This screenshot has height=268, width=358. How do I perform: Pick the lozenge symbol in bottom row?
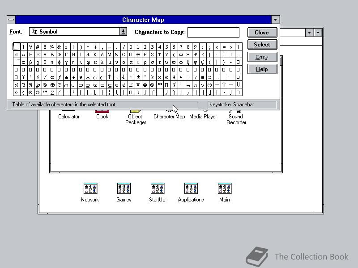[16, 92]
